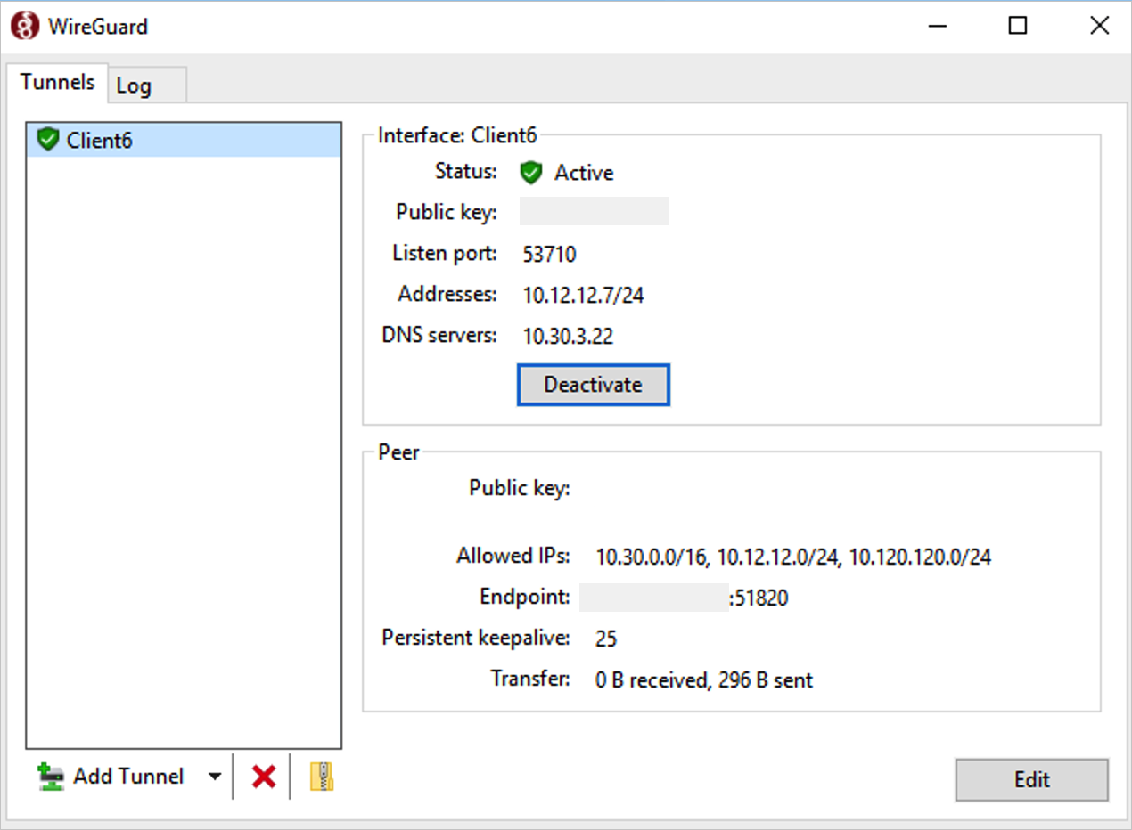This screenshot has width=1132, height=830.
Task: Click the Add Tunnel button label
Action: click(x=128, y=777)
